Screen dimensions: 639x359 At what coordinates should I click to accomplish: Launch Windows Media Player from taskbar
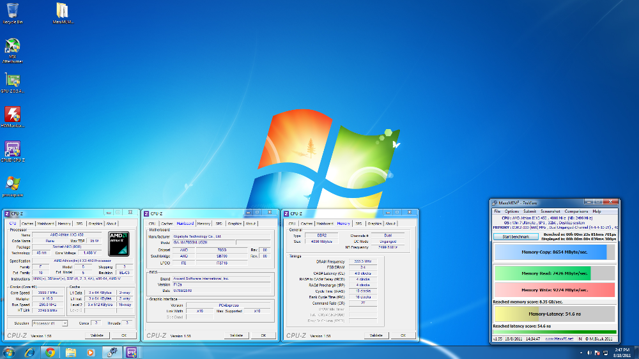(x=91, y=353)
